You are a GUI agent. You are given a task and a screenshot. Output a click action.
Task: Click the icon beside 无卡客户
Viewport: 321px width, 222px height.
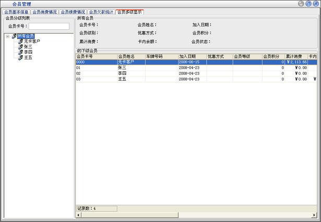20,41
